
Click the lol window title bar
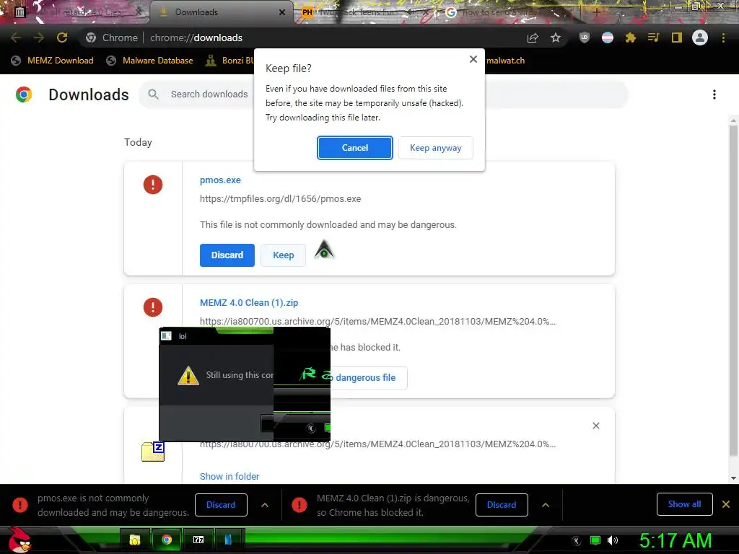pos(217,336)
